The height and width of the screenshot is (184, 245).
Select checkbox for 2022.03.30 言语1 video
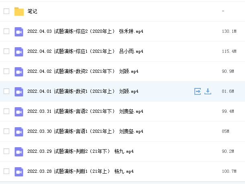(6, 131)
